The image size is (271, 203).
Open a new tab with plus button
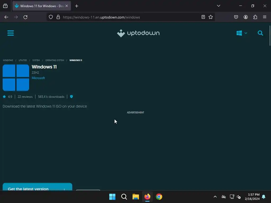(76, 6)
